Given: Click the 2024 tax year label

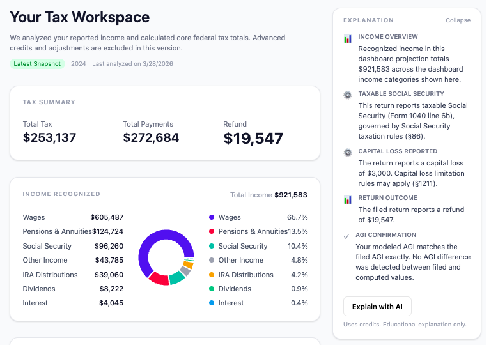Looking at the screenshot, I should coord(79,64).
